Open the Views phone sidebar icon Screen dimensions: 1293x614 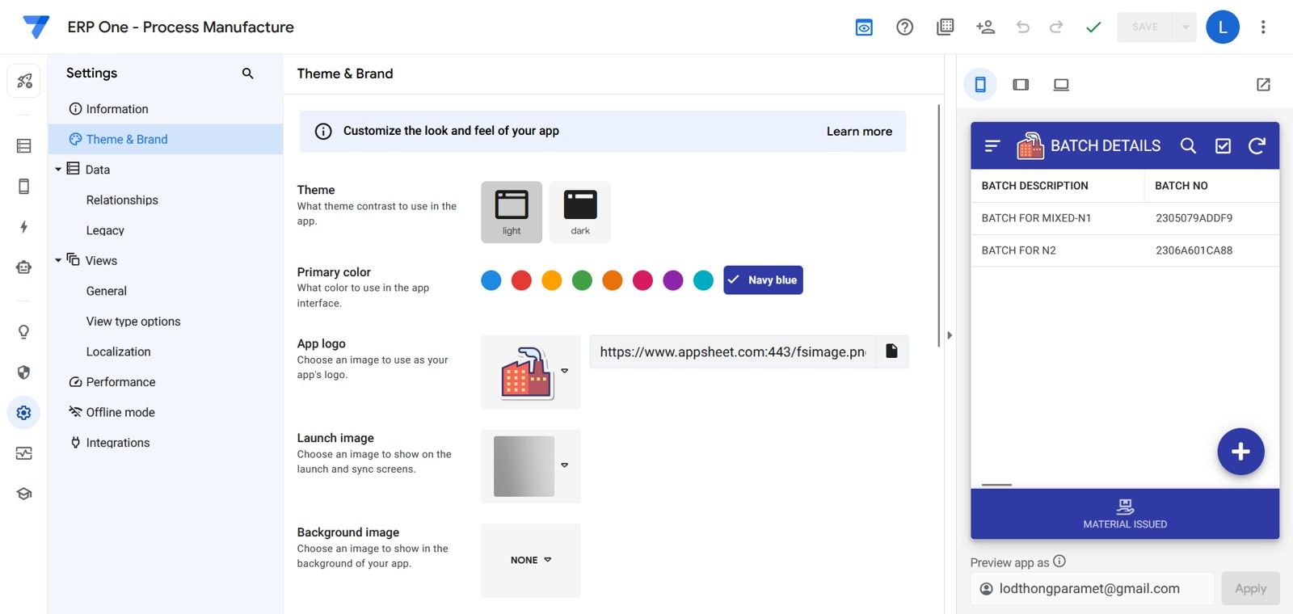pos(24,187)
